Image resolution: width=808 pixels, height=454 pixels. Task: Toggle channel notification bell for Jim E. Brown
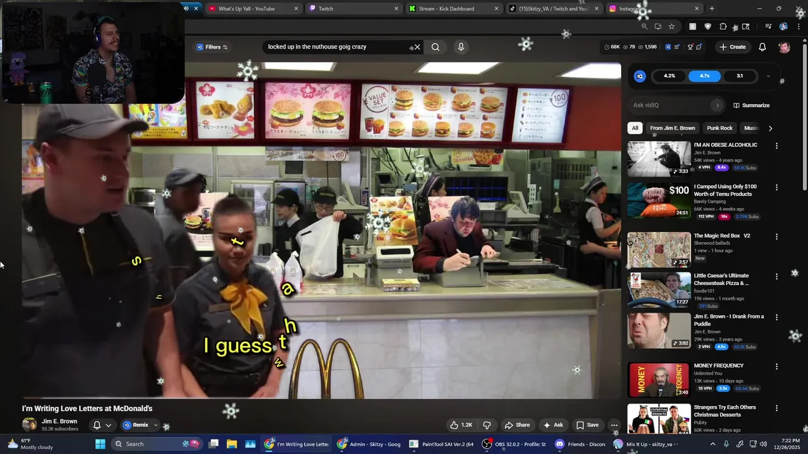pos(97,425)
